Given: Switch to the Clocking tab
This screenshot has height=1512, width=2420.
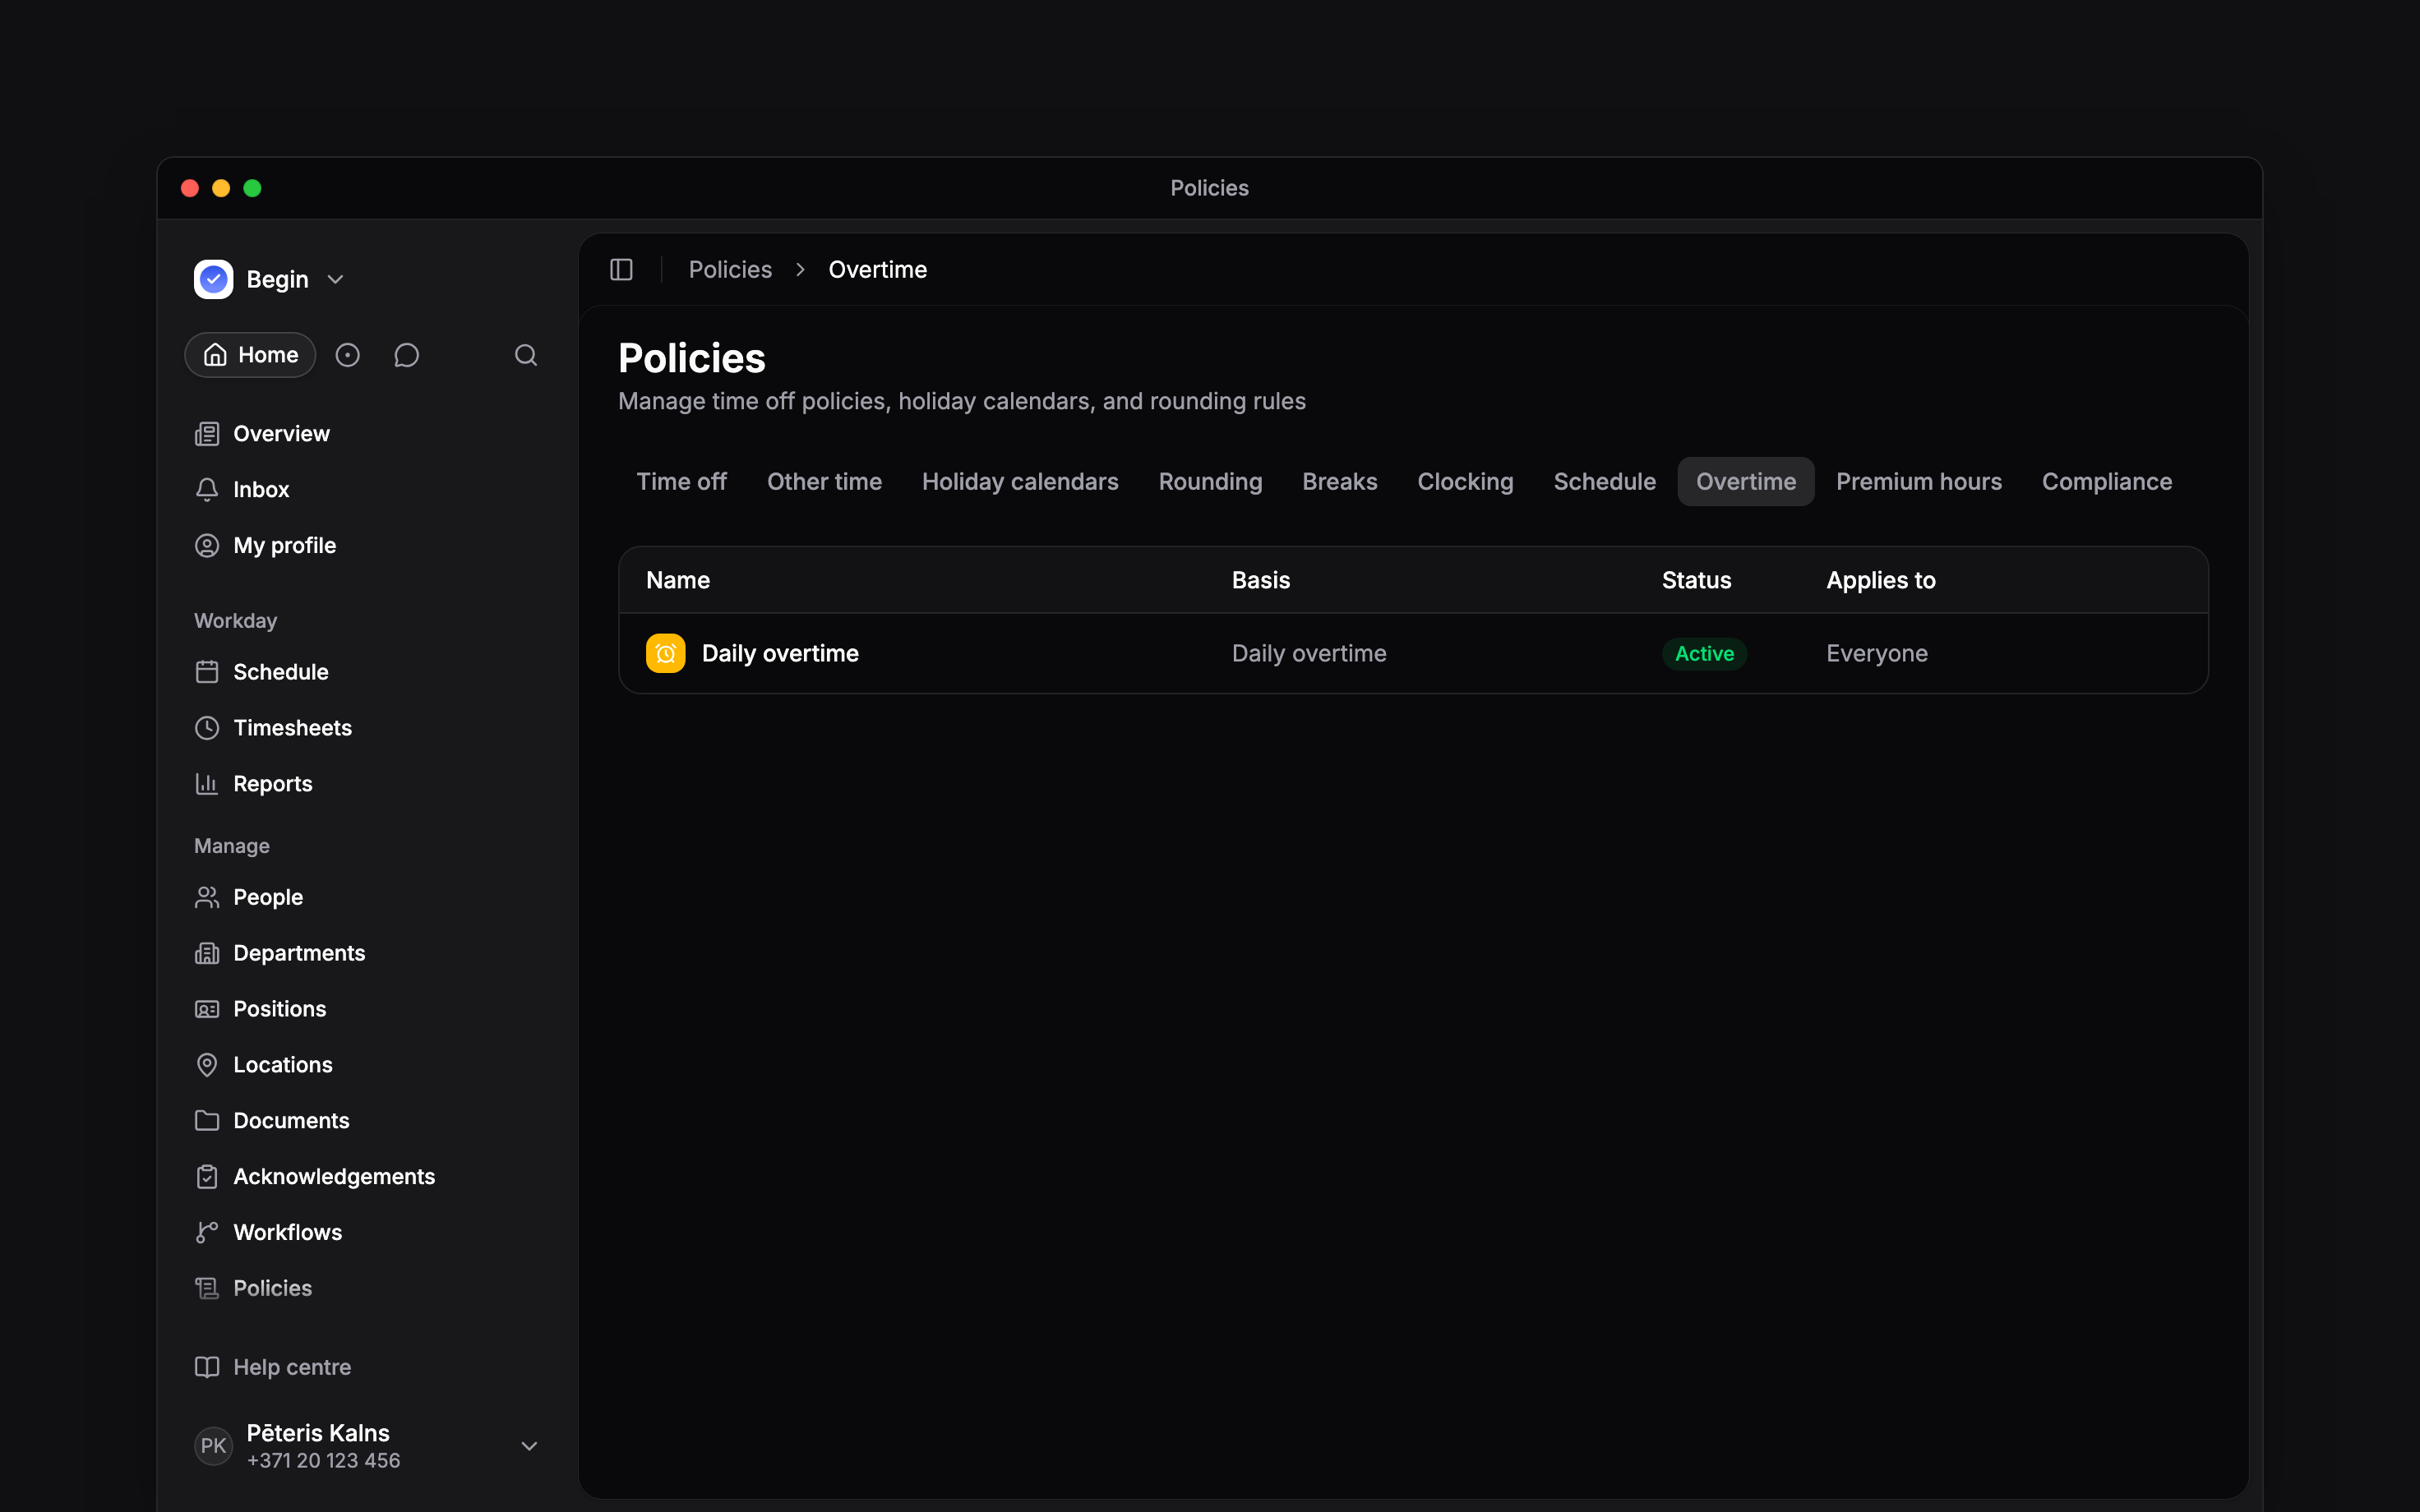Looking at the screenshot, I should click(x=1465, y=482).
